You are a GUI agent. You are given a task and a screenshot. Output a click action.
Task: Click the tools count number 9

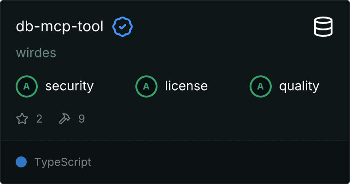click(x=82, y=119)
